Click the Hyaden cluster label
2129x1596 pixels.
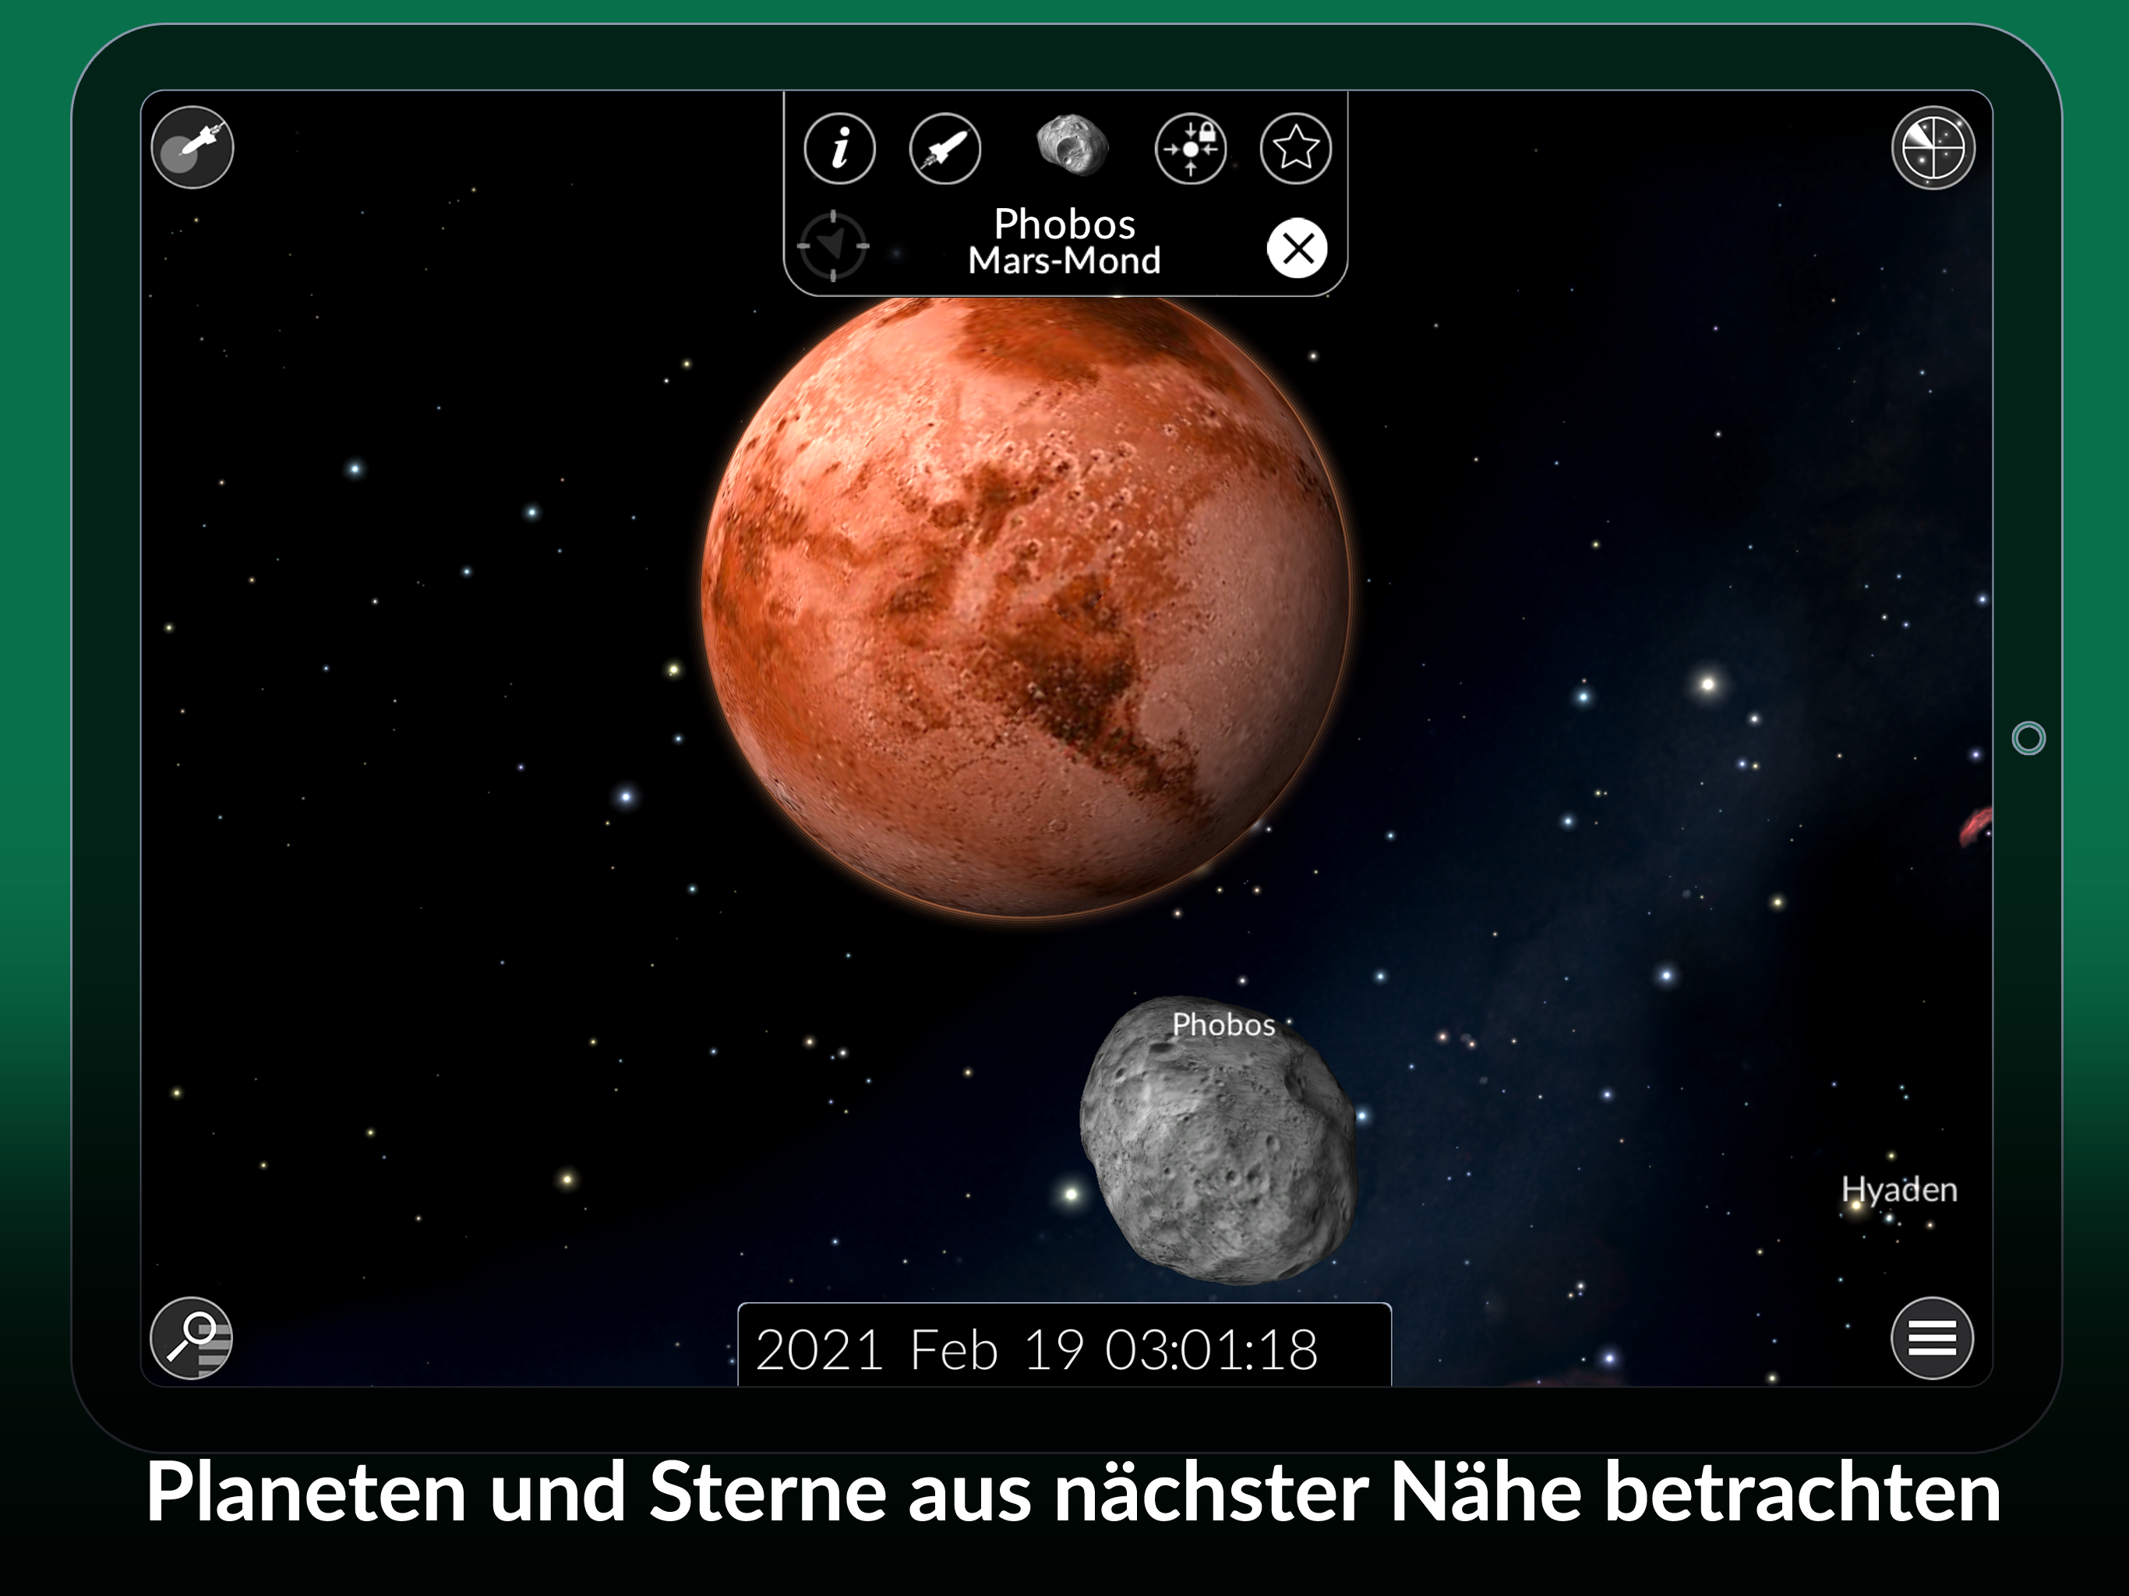point(1899,1190)
